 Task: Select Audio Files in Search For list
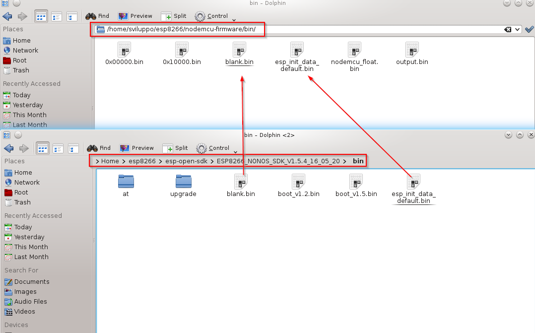click(x=30, y=302)
